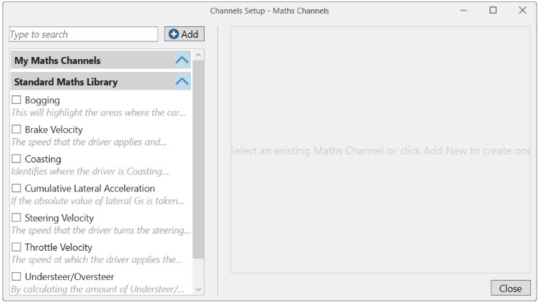Select the Bogging maths channel label
The image size is (538, 302).
pyautogui.click(x=42, y=100)
